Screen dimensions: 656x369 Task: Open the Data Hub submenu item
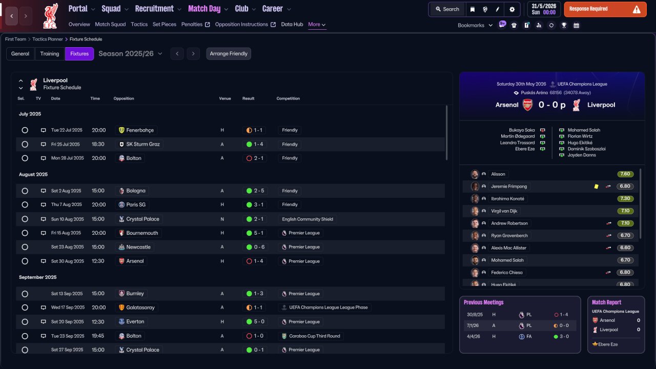292,25
